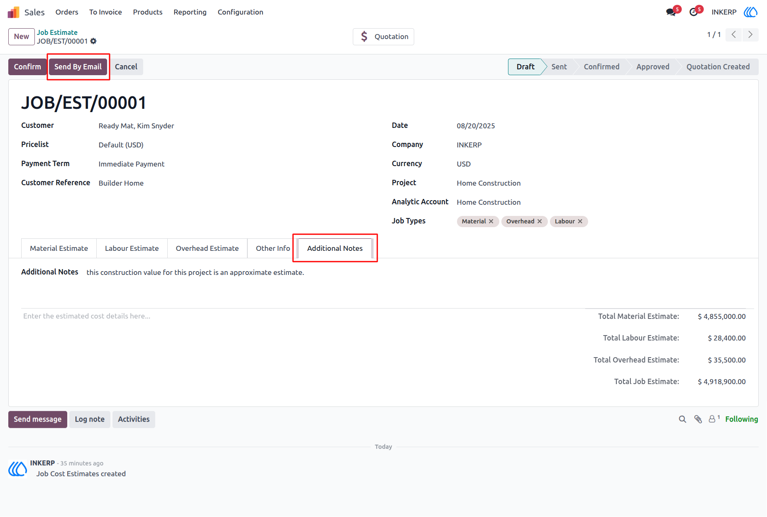Click the Confirm button
This screenshot has height=517, width=767.
click(27, 67)
